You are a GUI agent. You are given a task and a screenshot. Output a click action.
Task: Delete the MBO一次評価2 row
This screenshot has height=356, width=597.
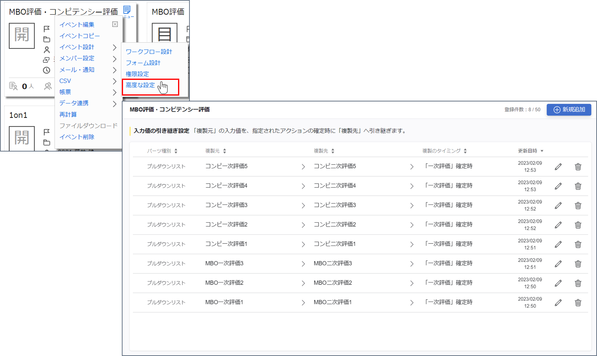click(x=578, y=283)
